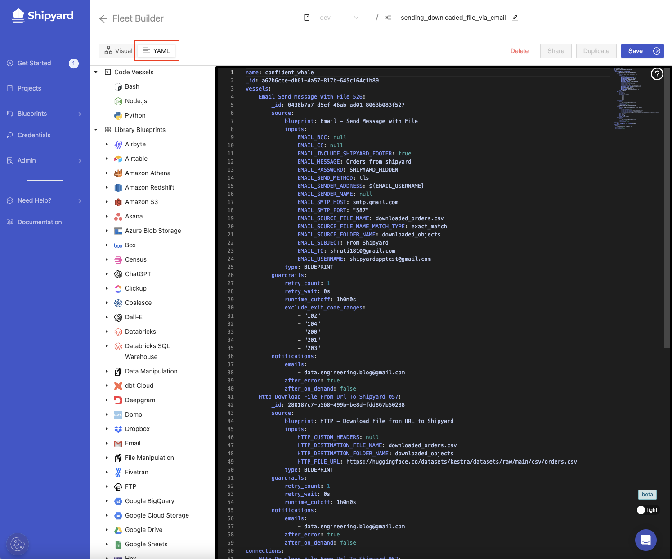Select the Dropbox integration icon
Image resolution: width=672 pixels, height=559 pixels.
coord(118,429)
